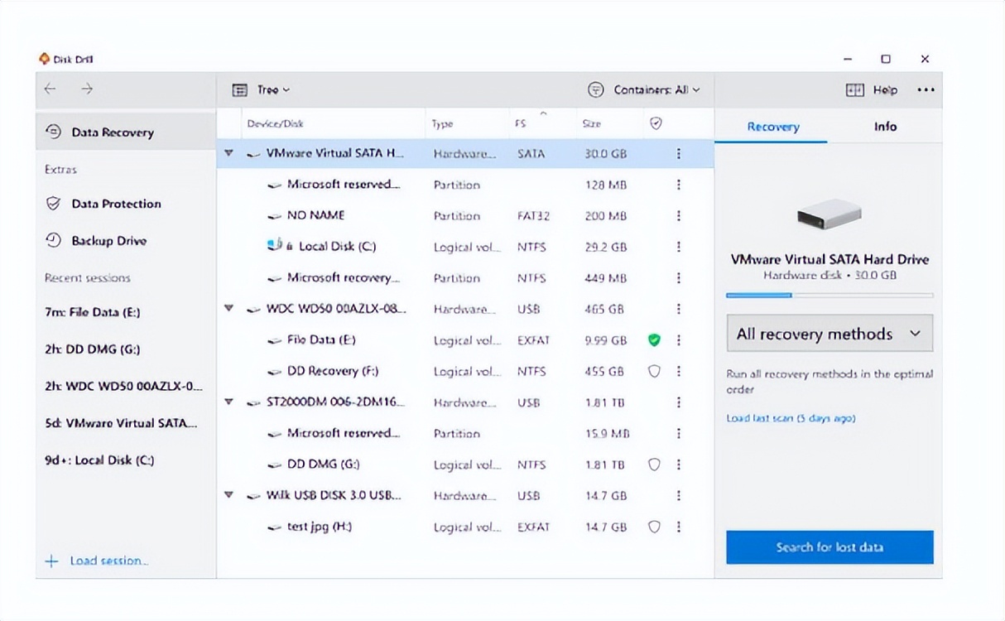Go forward with the right arrow
The image size is (1005, 621).
tap(87, 89)
